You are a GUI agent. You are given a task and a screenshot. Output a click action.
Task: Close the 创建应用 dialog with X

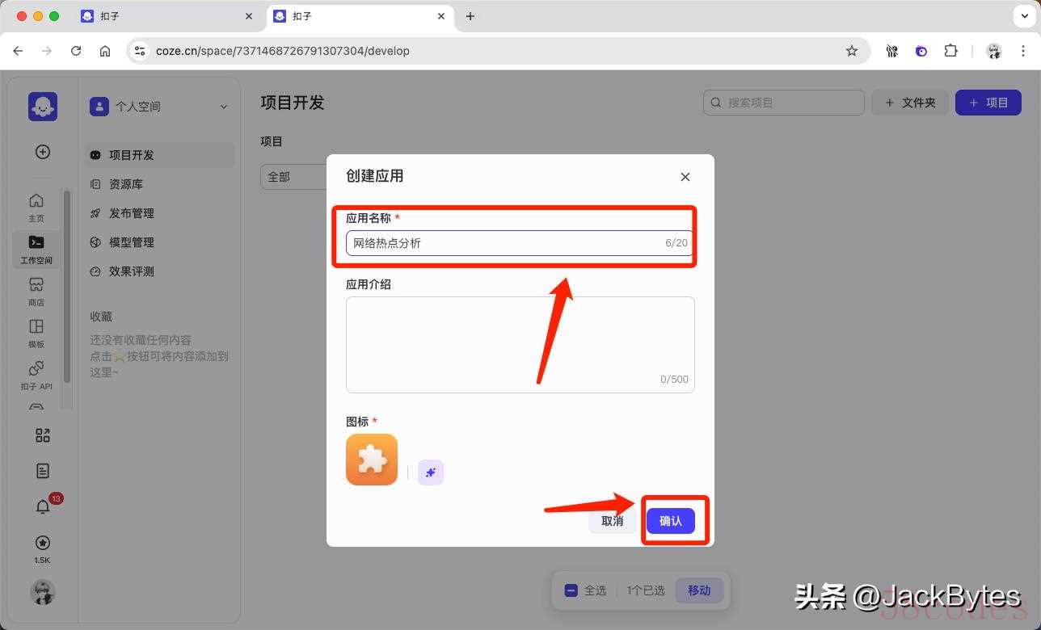685,177
